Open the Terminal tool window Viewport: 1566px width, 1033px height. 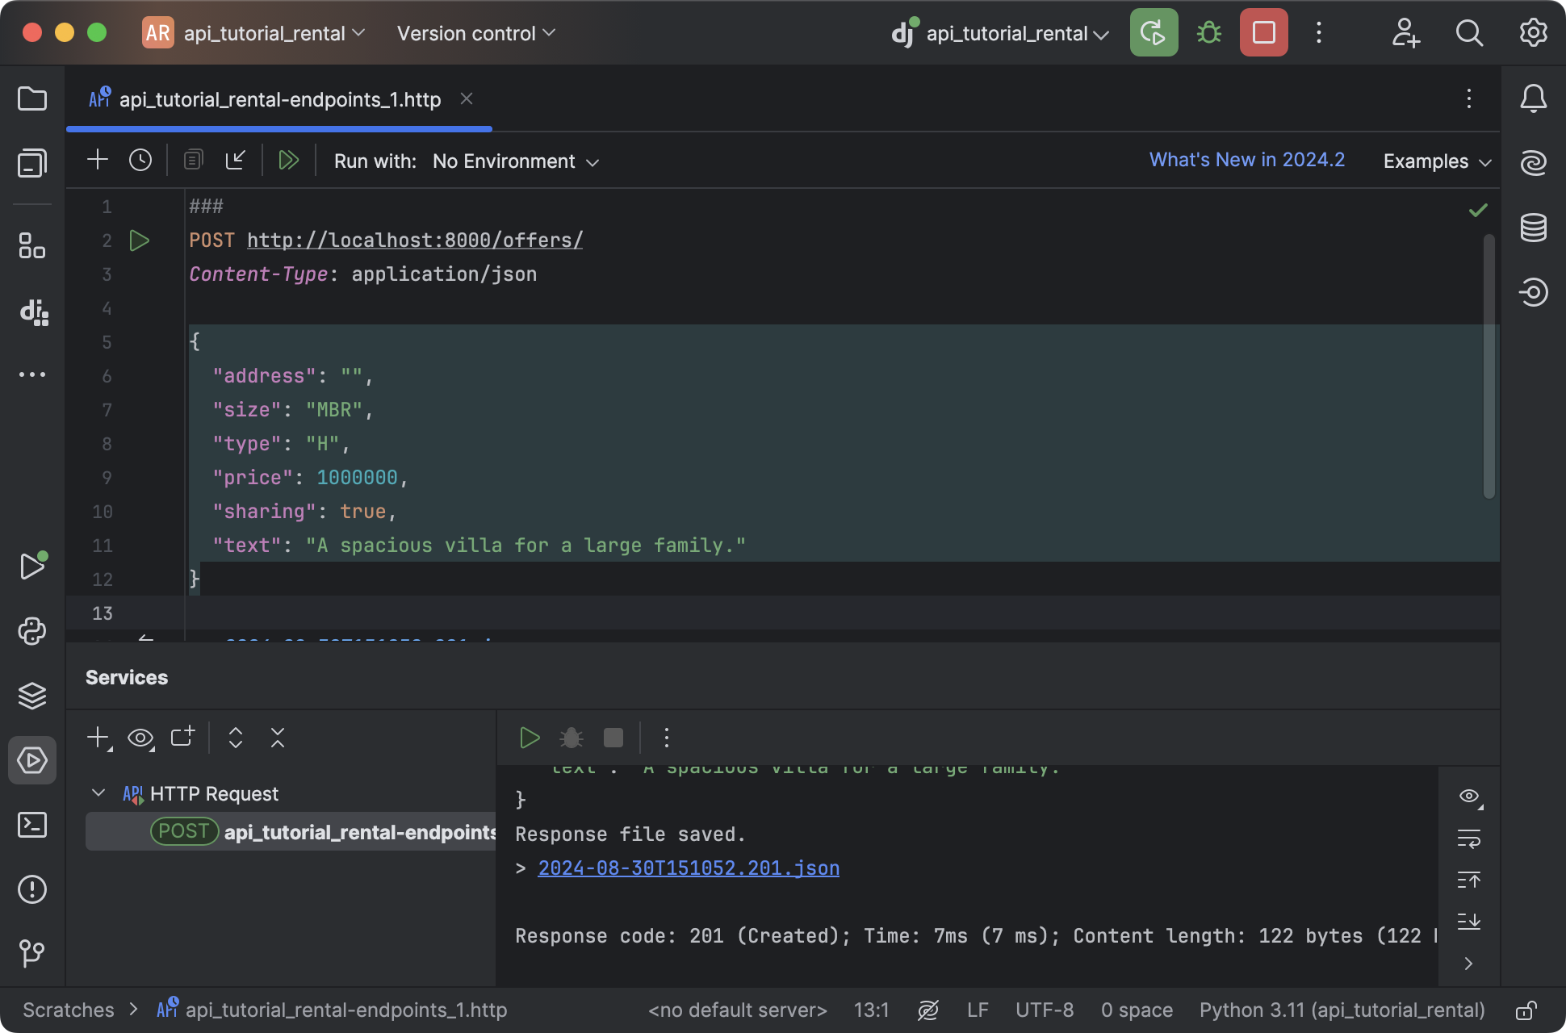32,825
